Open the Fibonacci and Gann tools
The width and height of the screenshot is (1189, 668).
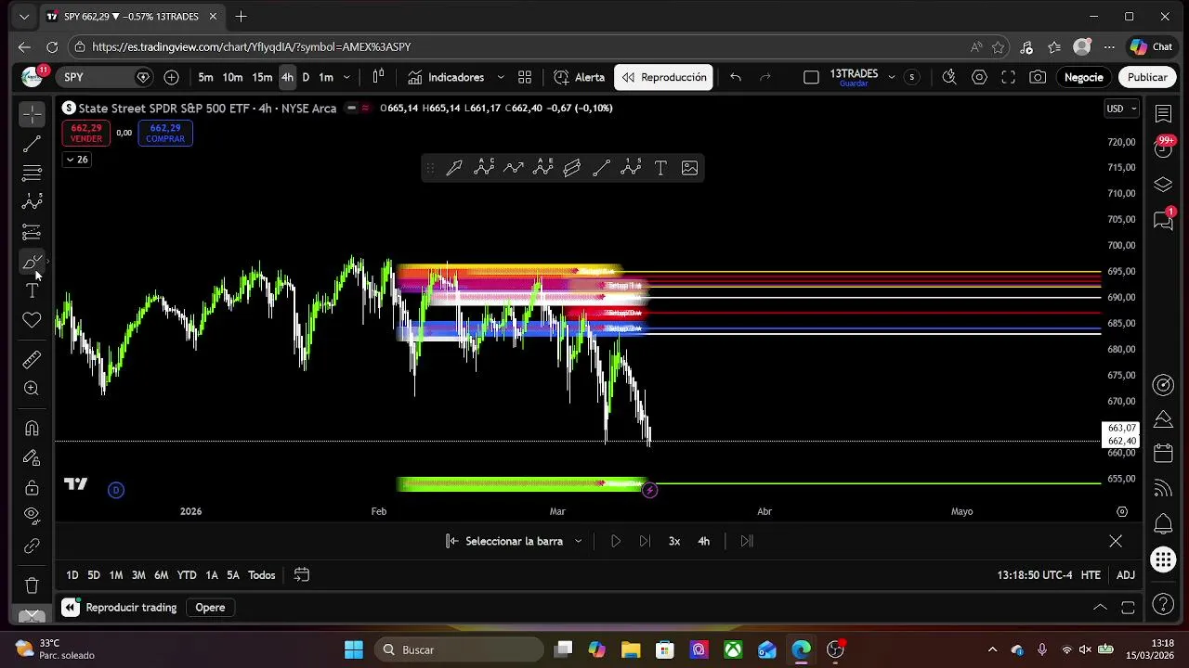tap(32, 173)
